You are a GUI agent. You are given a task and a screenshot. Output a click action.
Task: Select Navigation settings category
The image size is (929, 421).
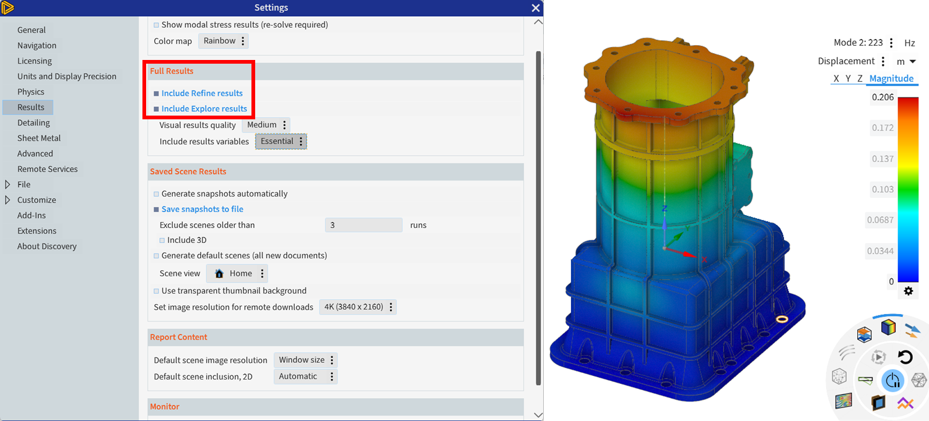(x=37, y=45)
